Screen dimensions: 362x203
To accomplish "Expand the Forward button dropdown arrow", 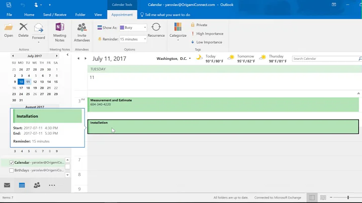I will pyautogui.click(x=39, y=42).
